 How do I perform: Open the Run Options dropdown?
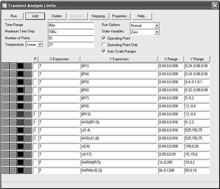(x=145, y=26)
